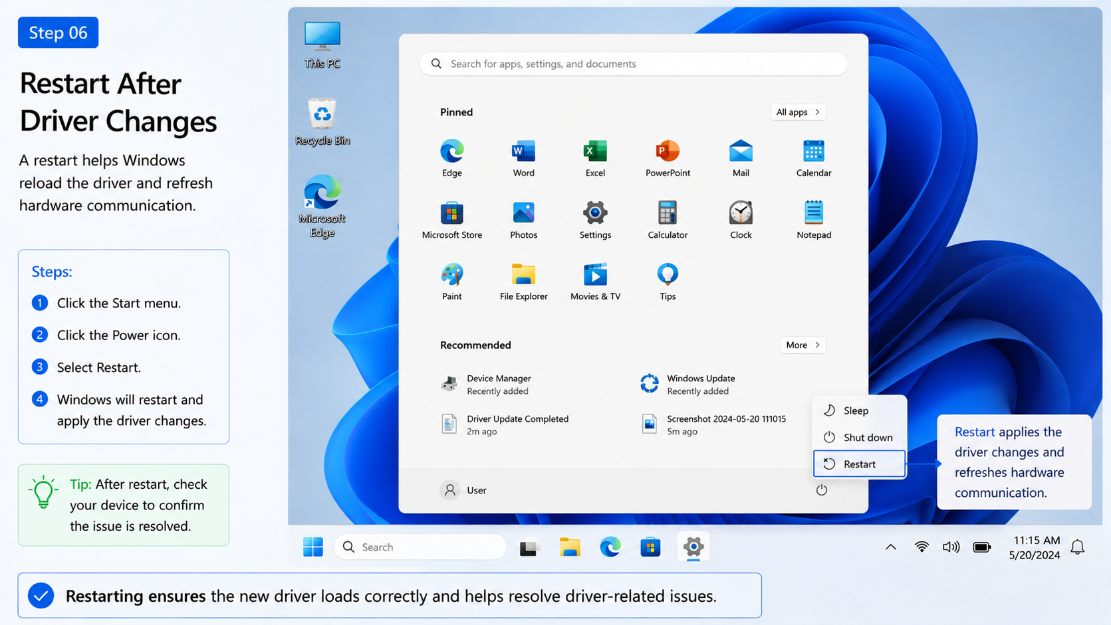Open the Mail app
This screenshot has height=625, width=1111.
point(741,158)
